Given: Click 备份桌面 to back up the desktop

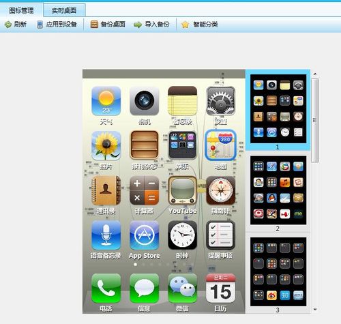Looking at the screenshot, I should 108,25.
